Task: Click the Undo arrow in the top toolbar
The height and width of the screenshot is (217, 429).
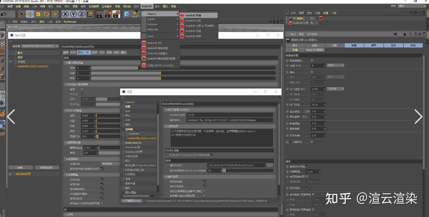Action: click(3, 14)
